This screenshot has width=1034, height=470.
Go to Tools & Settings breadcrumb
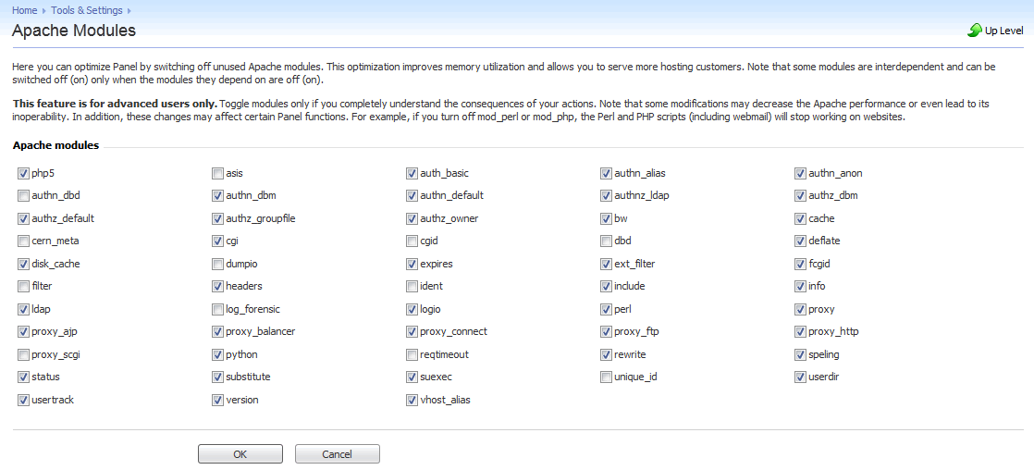[x=87, y=10]
